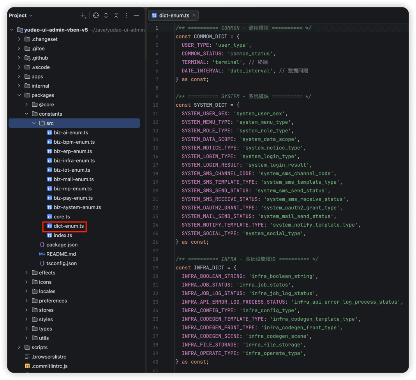
Task: Select the dict-enum.ts editor tab
Action: [174, 16]
